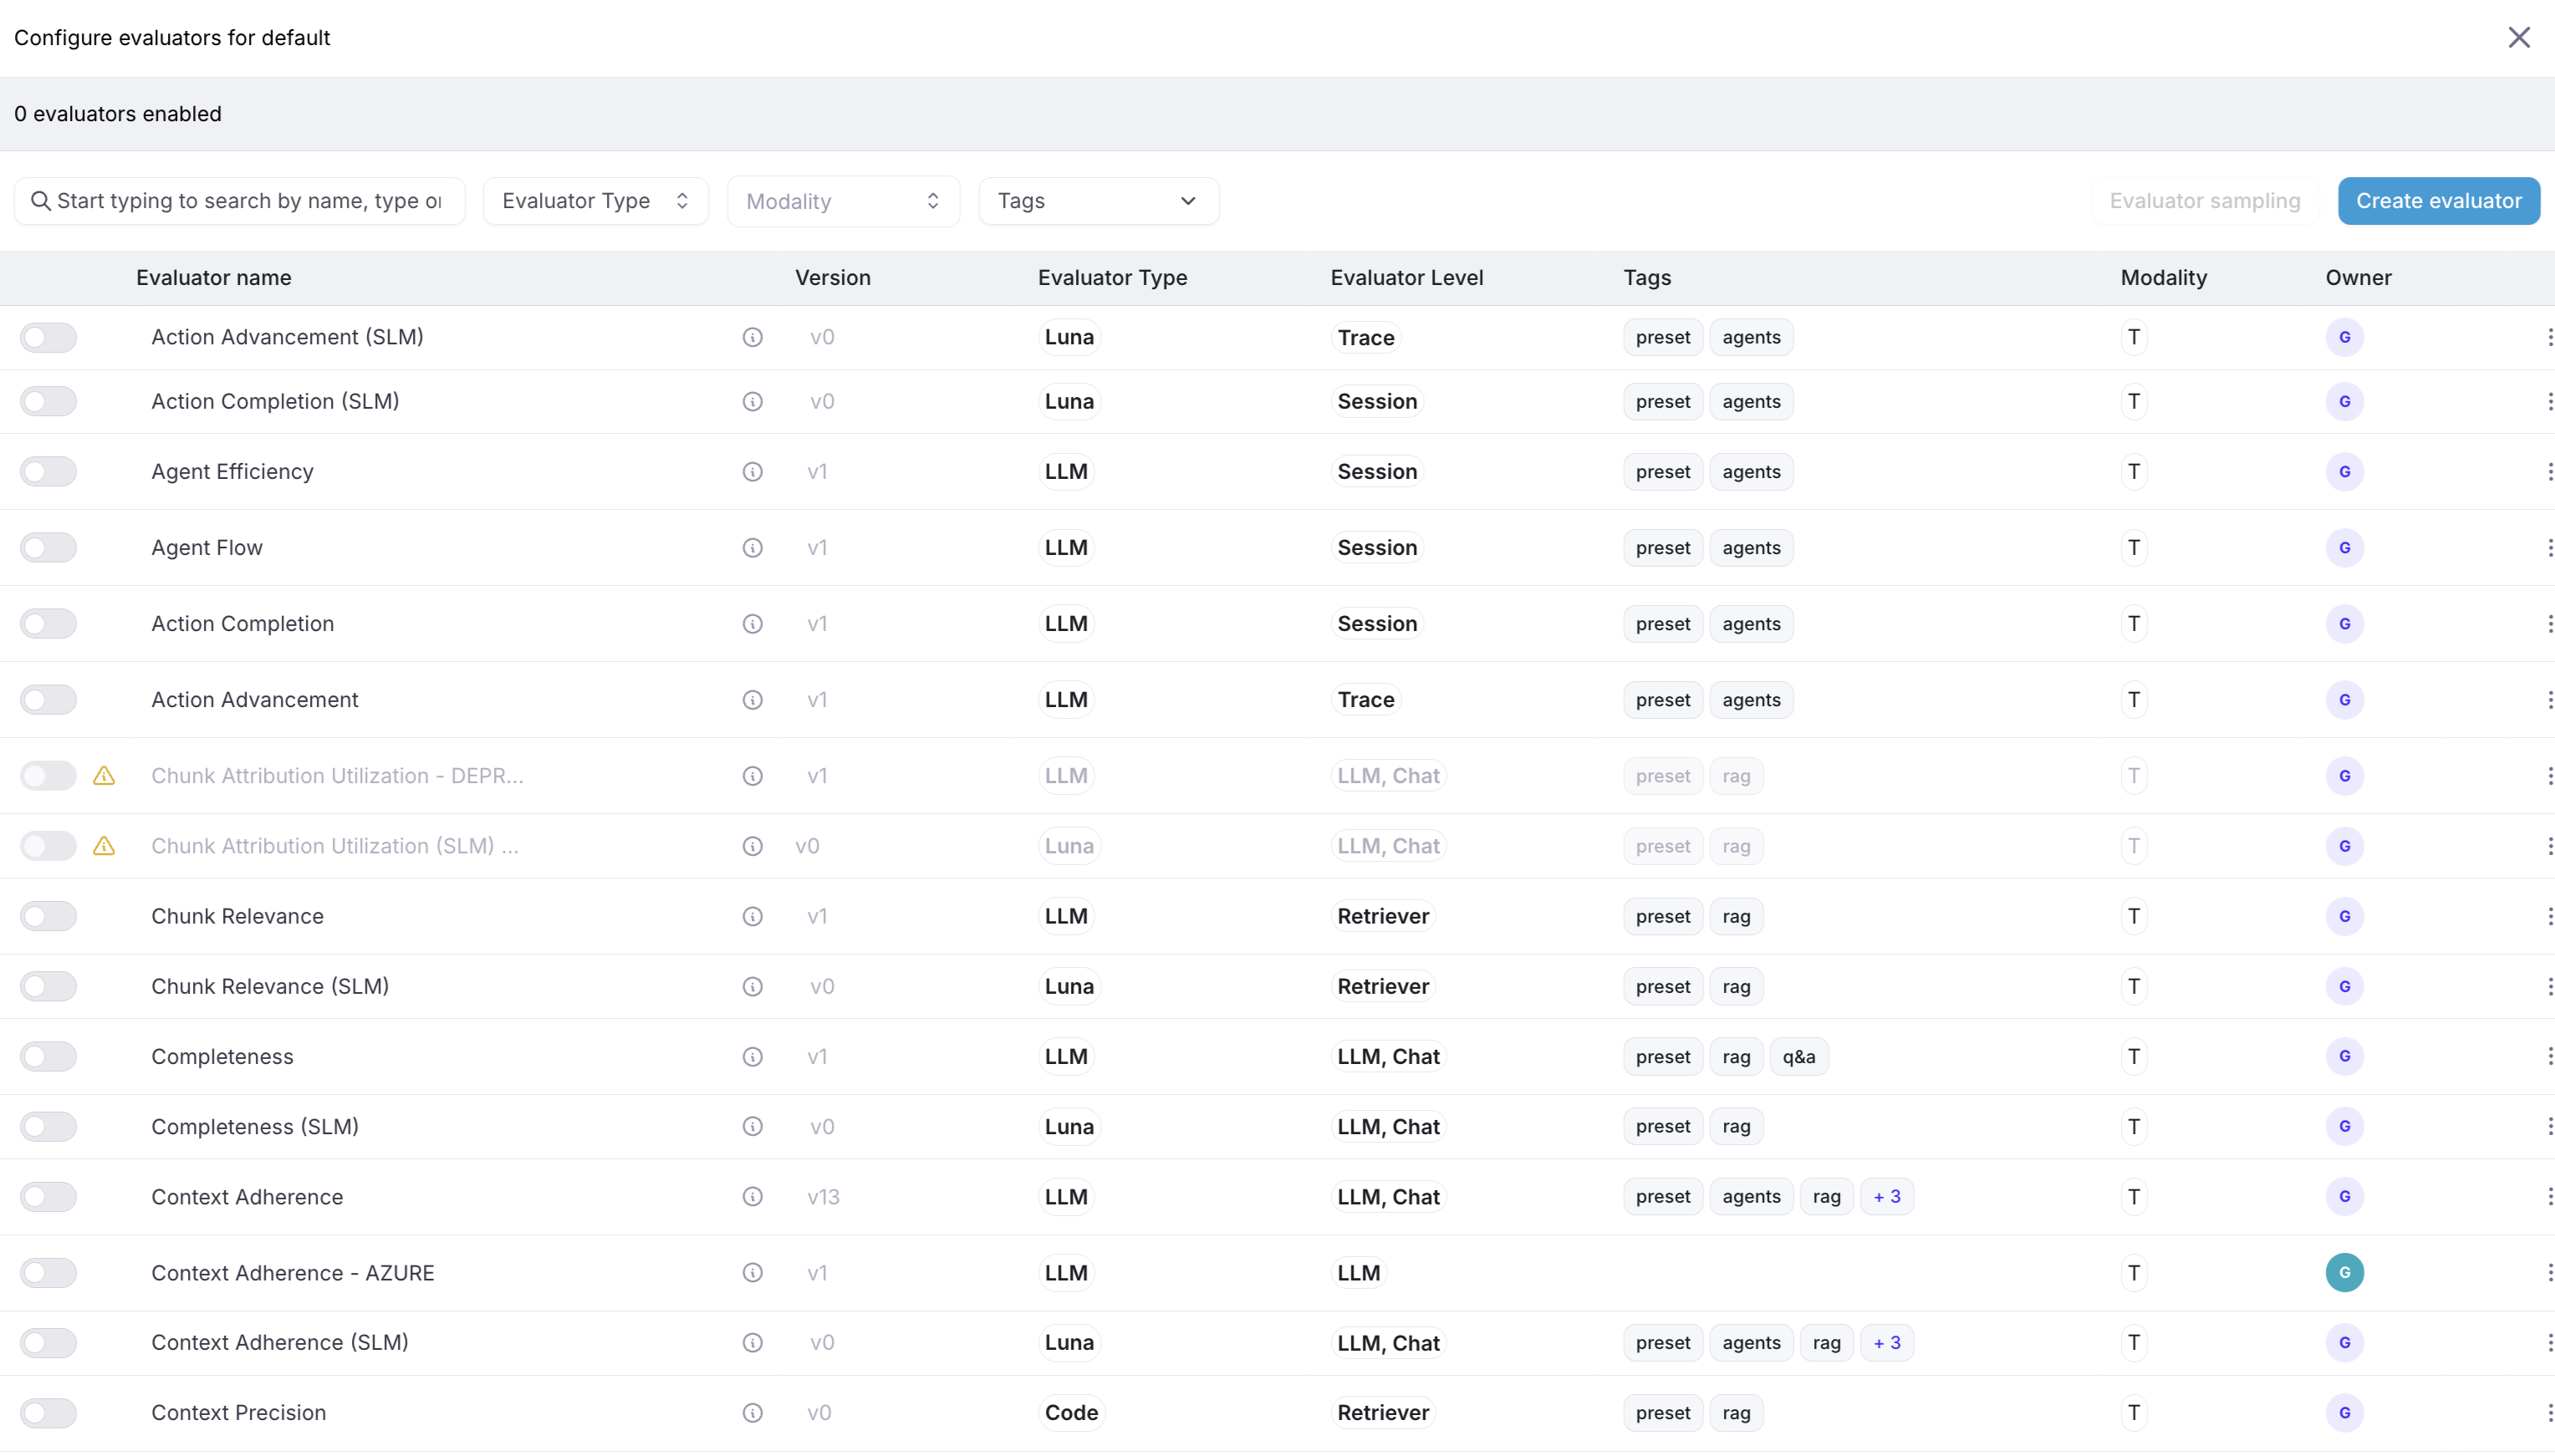Click the 0 evaluators enabled status text
Viewport: 2555px width, 1456px height.
pos(117,114)
